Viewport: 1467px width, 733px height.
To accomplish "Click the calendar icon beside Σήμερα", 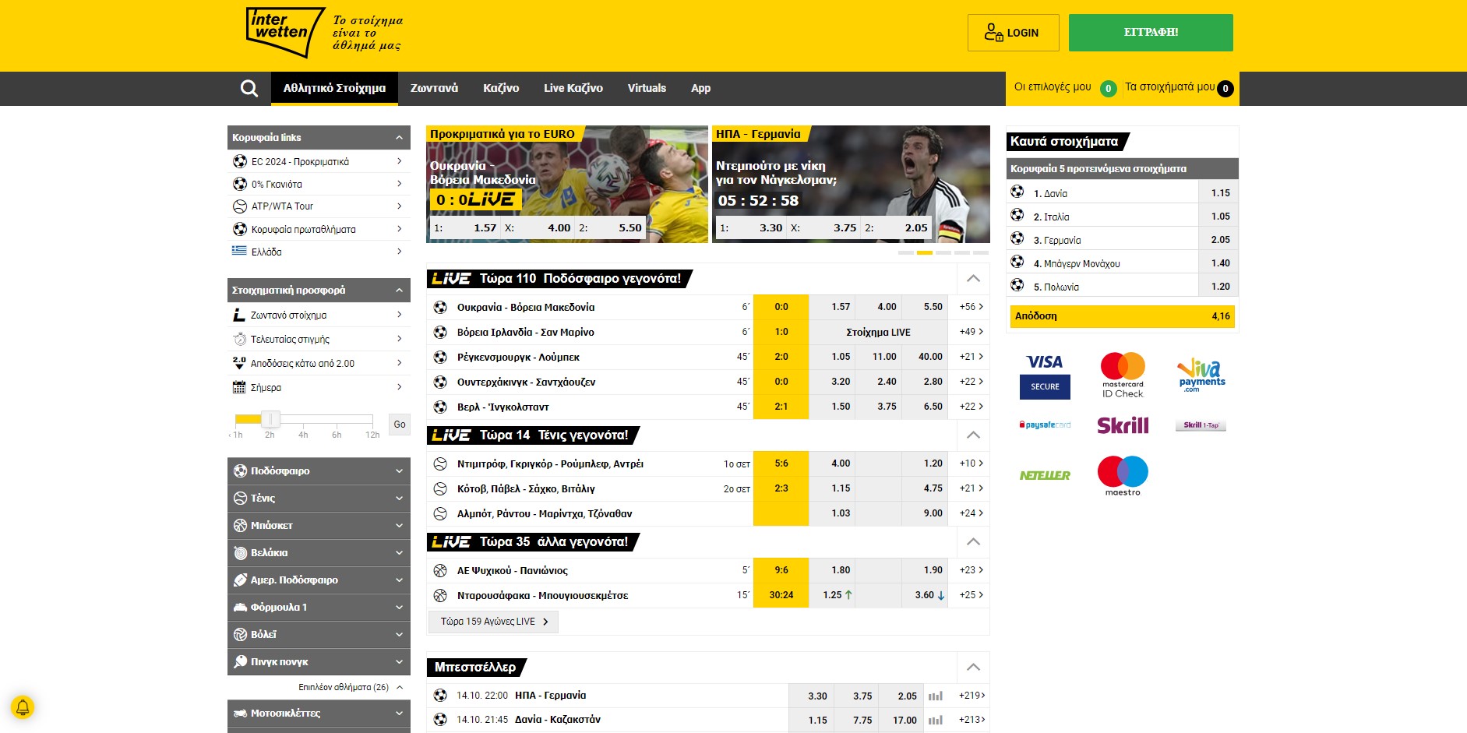I will pyautogui.click(x=239, y=388).
